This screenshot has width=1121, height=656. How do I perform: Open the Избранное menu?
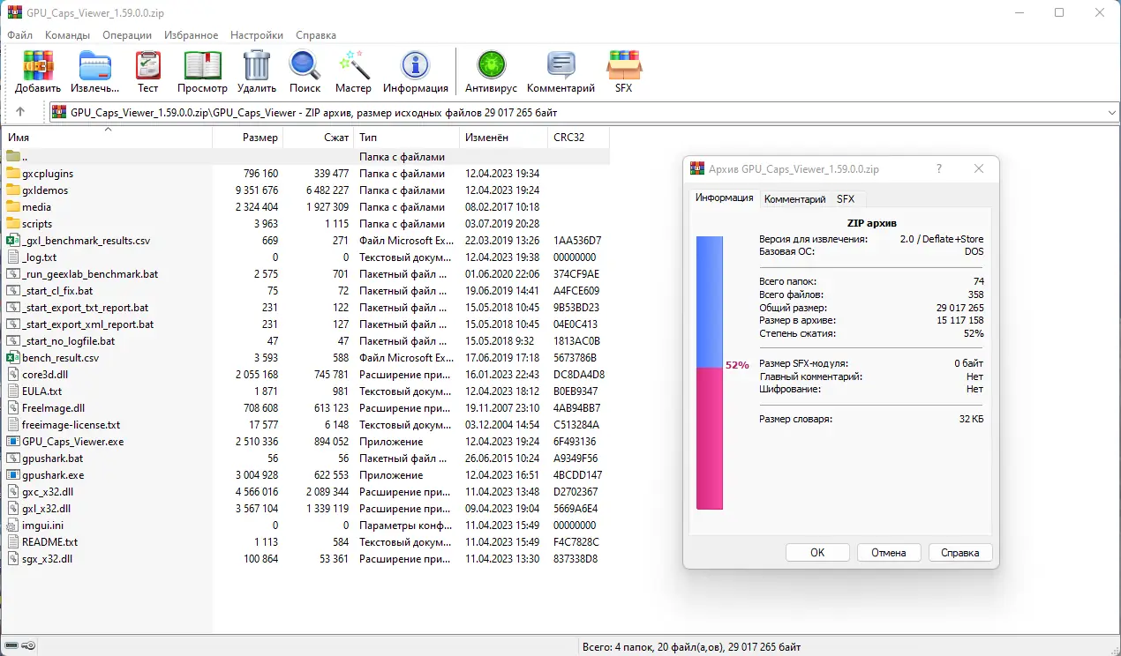[191, 35]
